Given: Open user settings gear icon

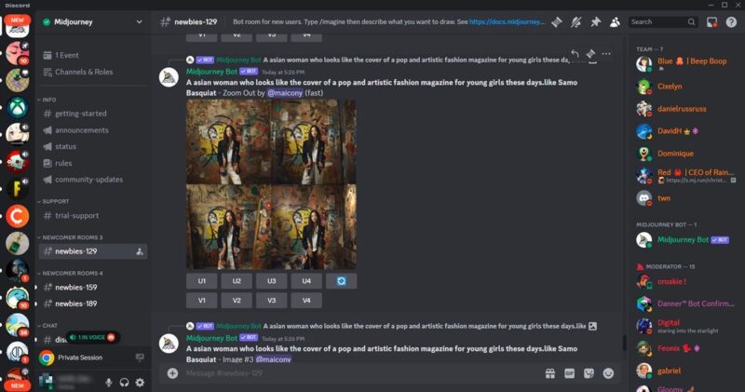Looking at the screenshot, I should click(x=140, y=382).
